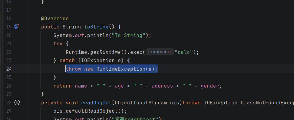Click the String return type on line 19
The width and height of the screenshot is (294, 120).
tap(72, 27)
